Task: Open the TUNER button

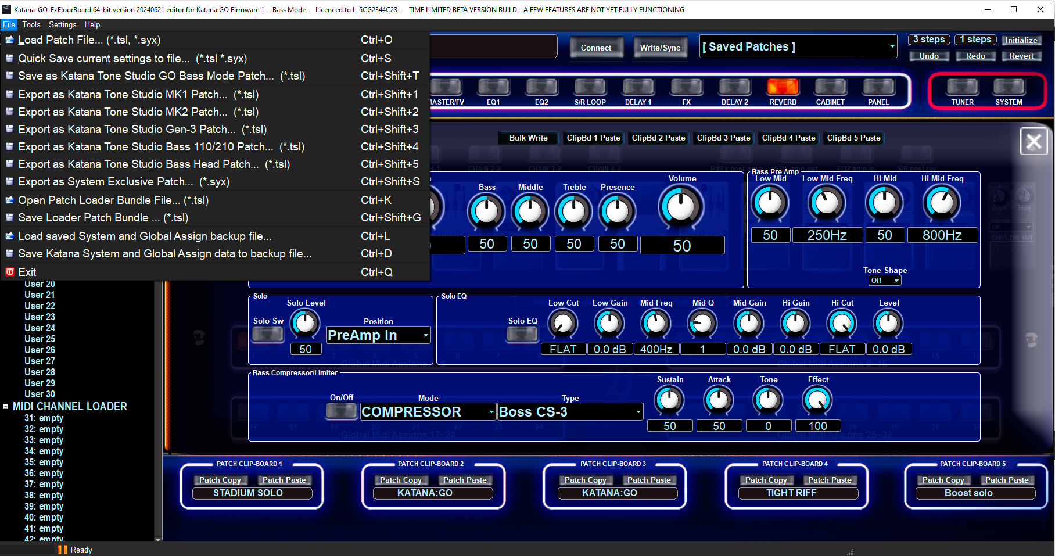Action: click(963, 87)
